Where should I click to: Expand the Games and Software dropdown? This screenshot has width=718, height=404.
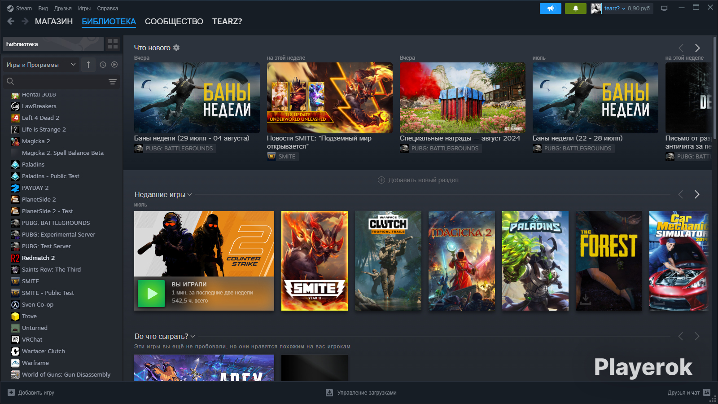[x=41, y=65]
